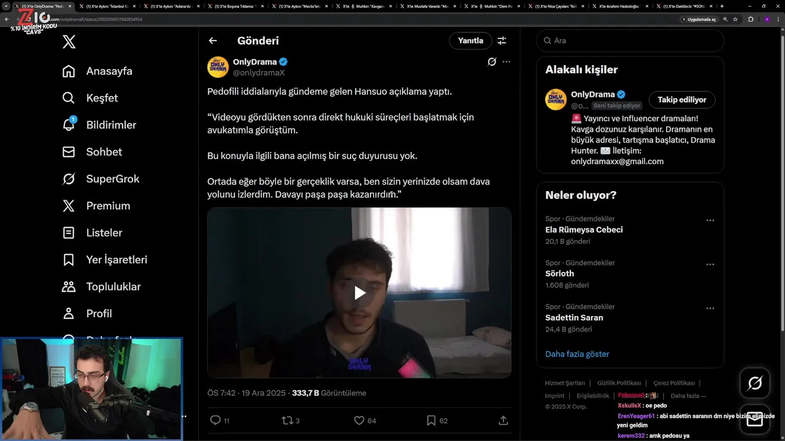
Task: Open the floating messages envelope button
Action: [755, 420]
